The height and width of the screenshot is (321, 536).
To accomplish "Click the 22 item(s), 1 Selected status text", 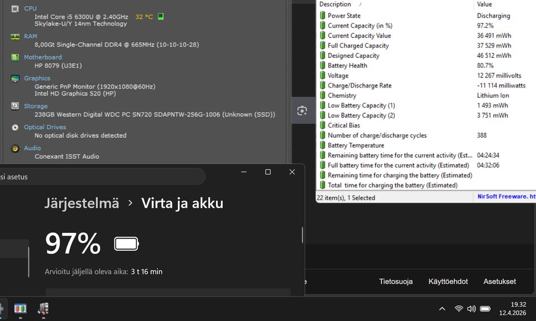I will click(346, 197).
